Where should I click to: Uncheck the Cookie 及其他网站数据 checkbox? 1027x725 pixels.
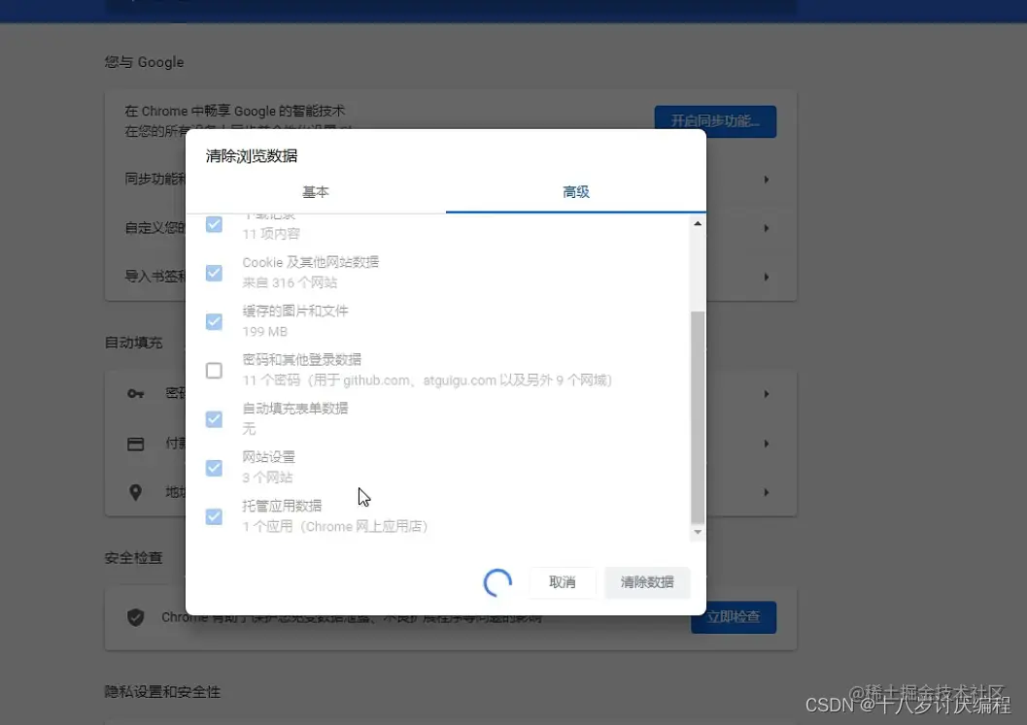click(x=213, y=273)
